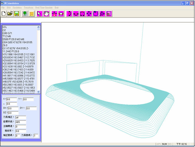This screenshot has width=195, height=147.
Task: Click the 主軸轉速 spindle speed field
Action: point(21,127)
